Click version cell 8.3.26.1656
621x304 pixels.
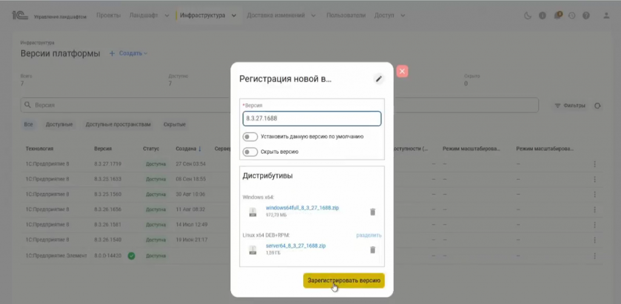(x=108, y=210)
